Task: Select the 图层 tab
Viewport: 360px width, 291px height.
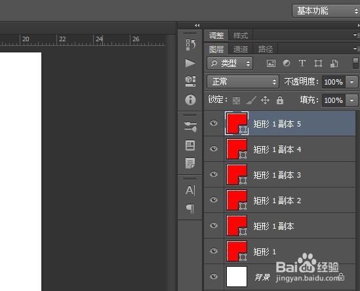Action: [216, 49]
